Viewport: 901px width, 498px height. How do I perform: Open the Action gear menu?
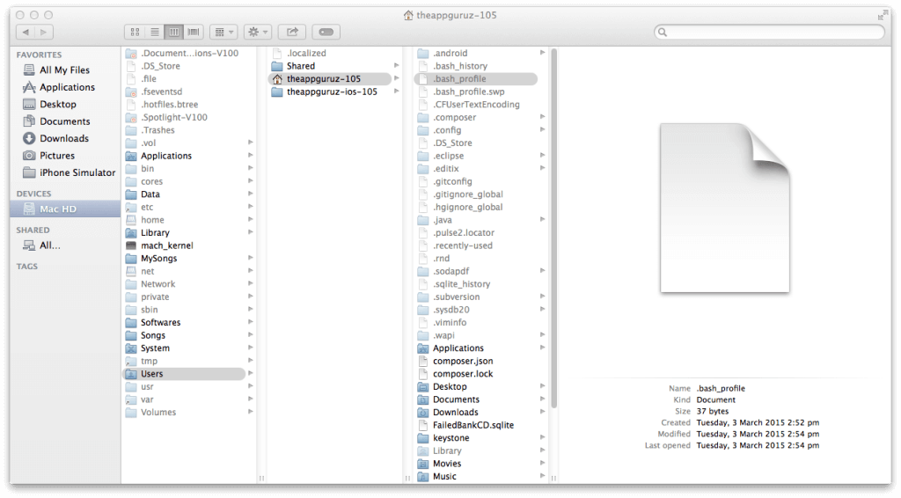[x=258, y=33]
